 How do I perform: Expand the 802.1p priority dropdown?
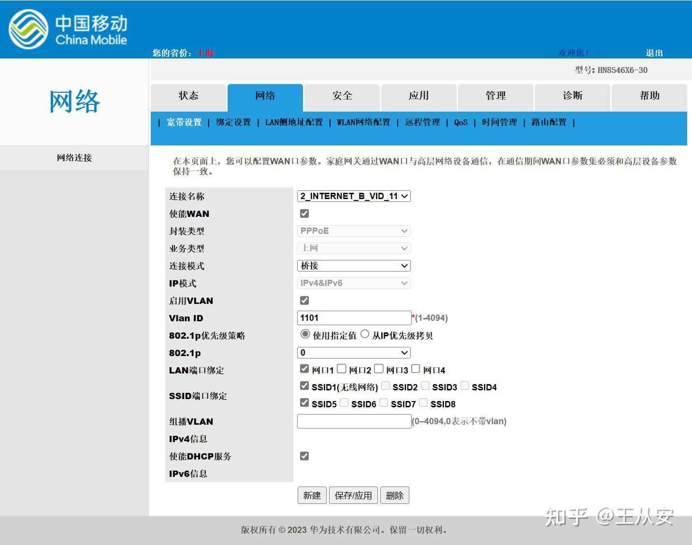coord(354,353)
